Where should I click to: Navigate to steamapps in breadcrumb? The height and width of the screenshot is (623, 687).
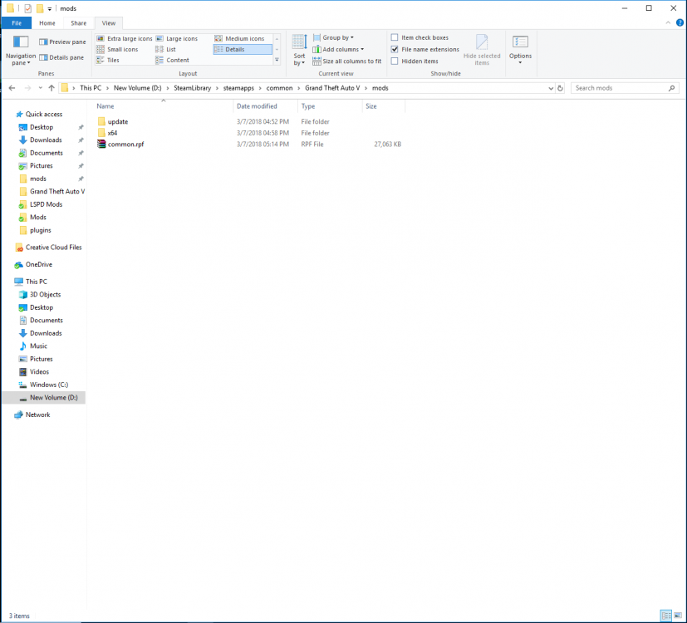click(x=238, y=88)
